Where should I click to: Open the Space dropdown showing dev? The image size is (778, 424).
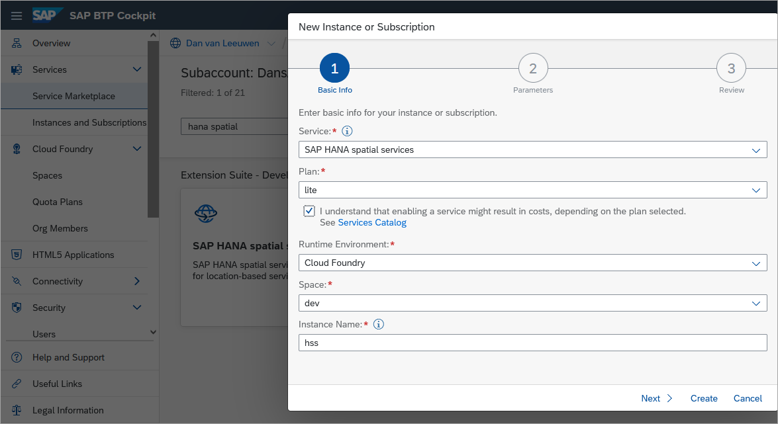[532, 303]
